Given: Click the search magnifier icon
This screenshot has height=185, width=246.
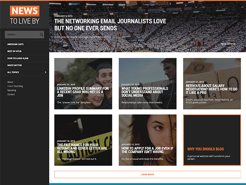Looking at the screenshot, I should 41,34.
